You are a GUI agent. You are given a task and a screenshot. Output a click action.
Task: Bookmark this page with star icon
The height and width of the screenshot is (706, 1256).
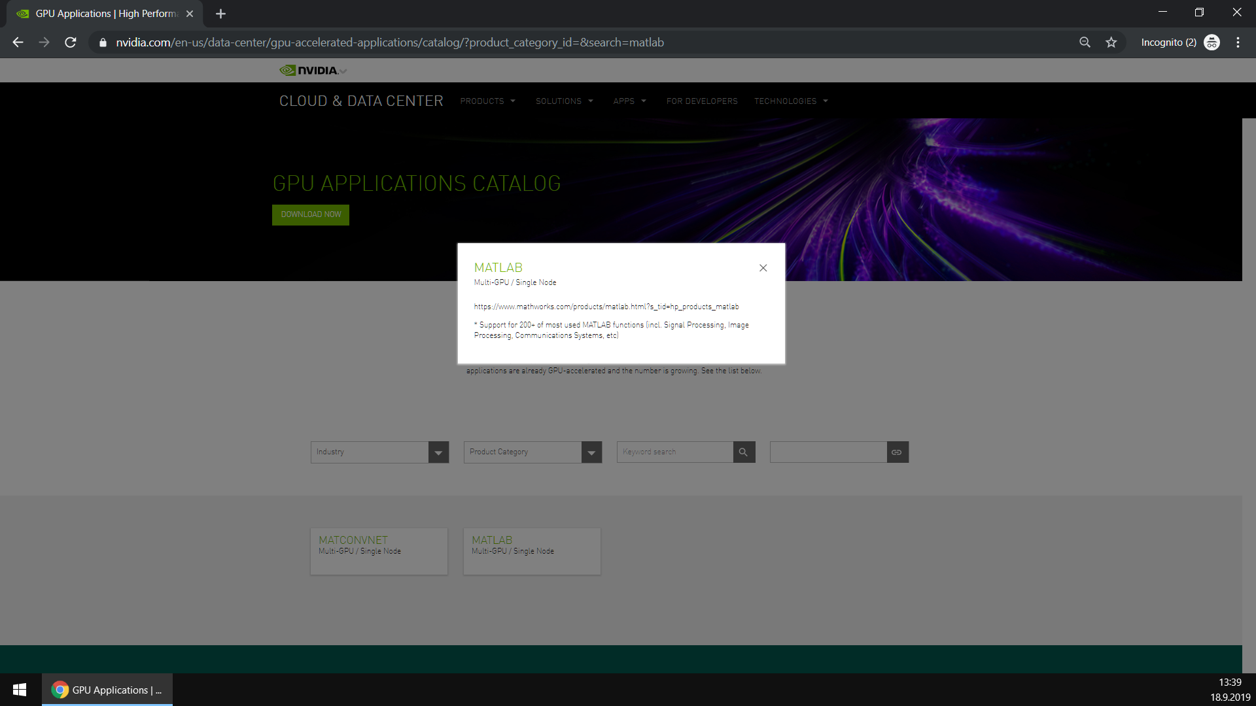[1111, 42]
